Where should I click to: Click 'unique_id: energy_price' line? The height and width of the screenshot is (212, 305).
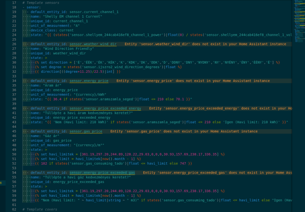pos(54,90)
